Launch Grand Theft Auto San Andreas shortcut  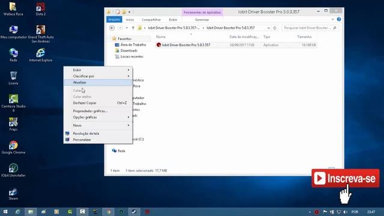(41, 34)
